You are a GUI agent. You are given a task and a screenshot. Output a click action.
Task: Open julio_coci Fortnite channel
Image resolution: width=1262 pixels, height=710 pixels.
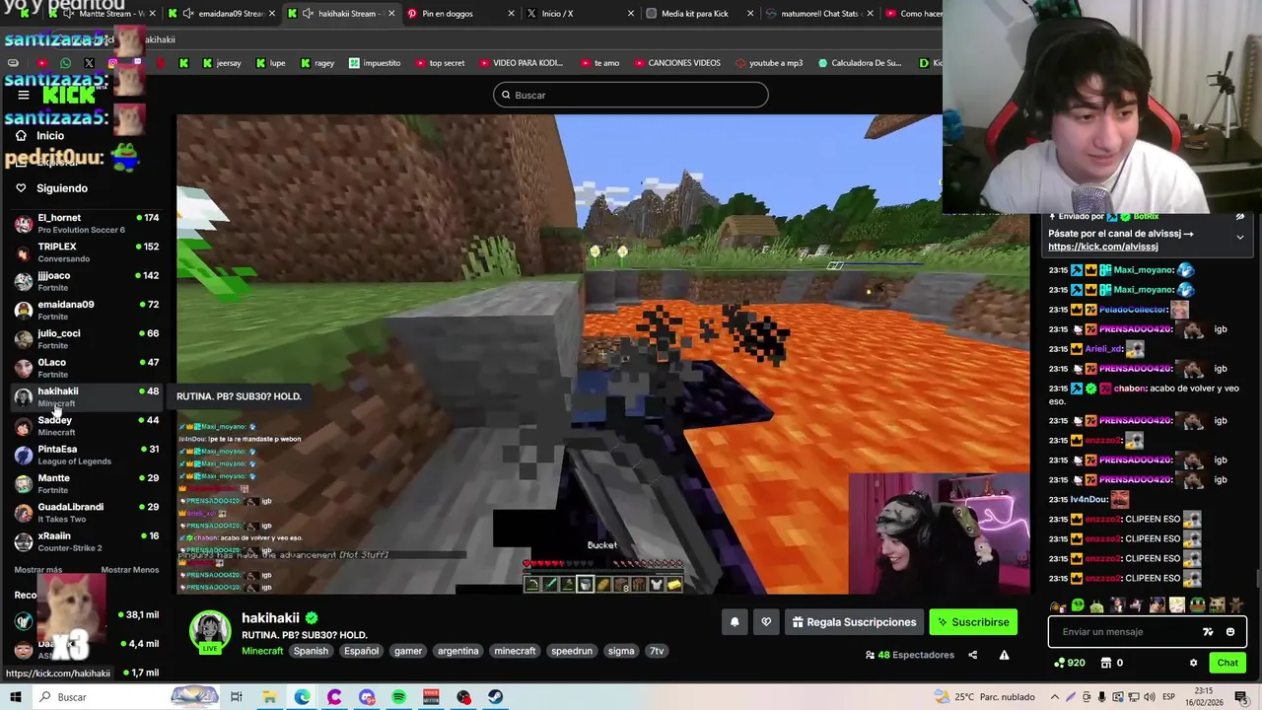coord(87,339)
